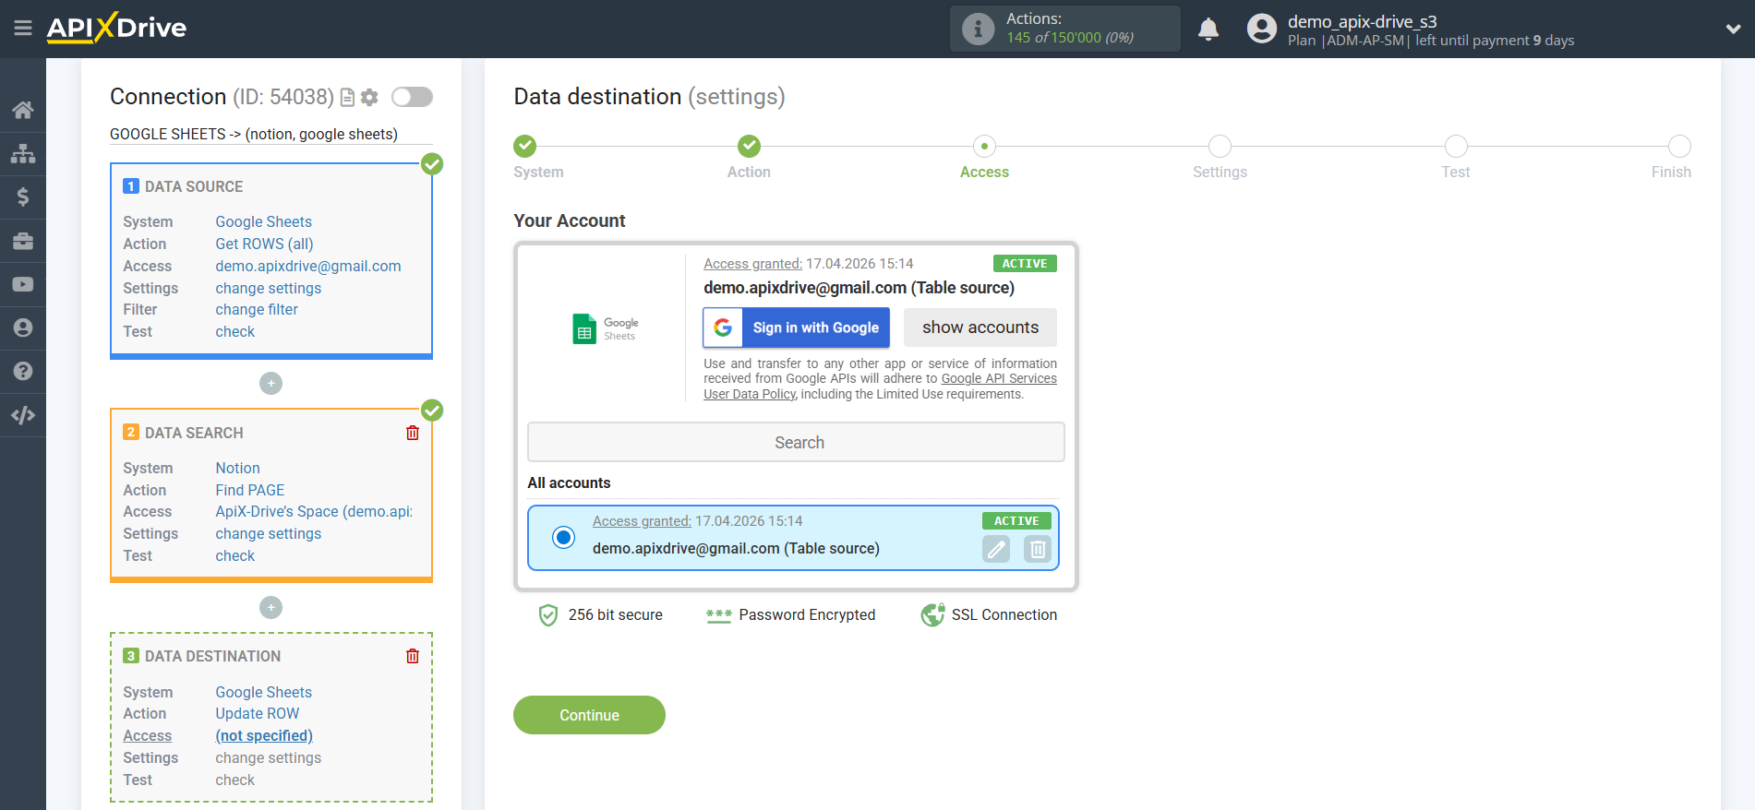Screen dimensions: 1755x810
Task: Click Sign in with Google button
Action: pyautogui.click(x=796, y=328)
